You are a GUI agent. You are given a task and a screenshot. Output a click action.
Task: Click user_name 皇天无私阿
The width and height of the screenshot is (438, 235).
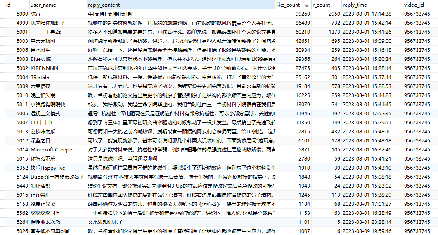43,41
